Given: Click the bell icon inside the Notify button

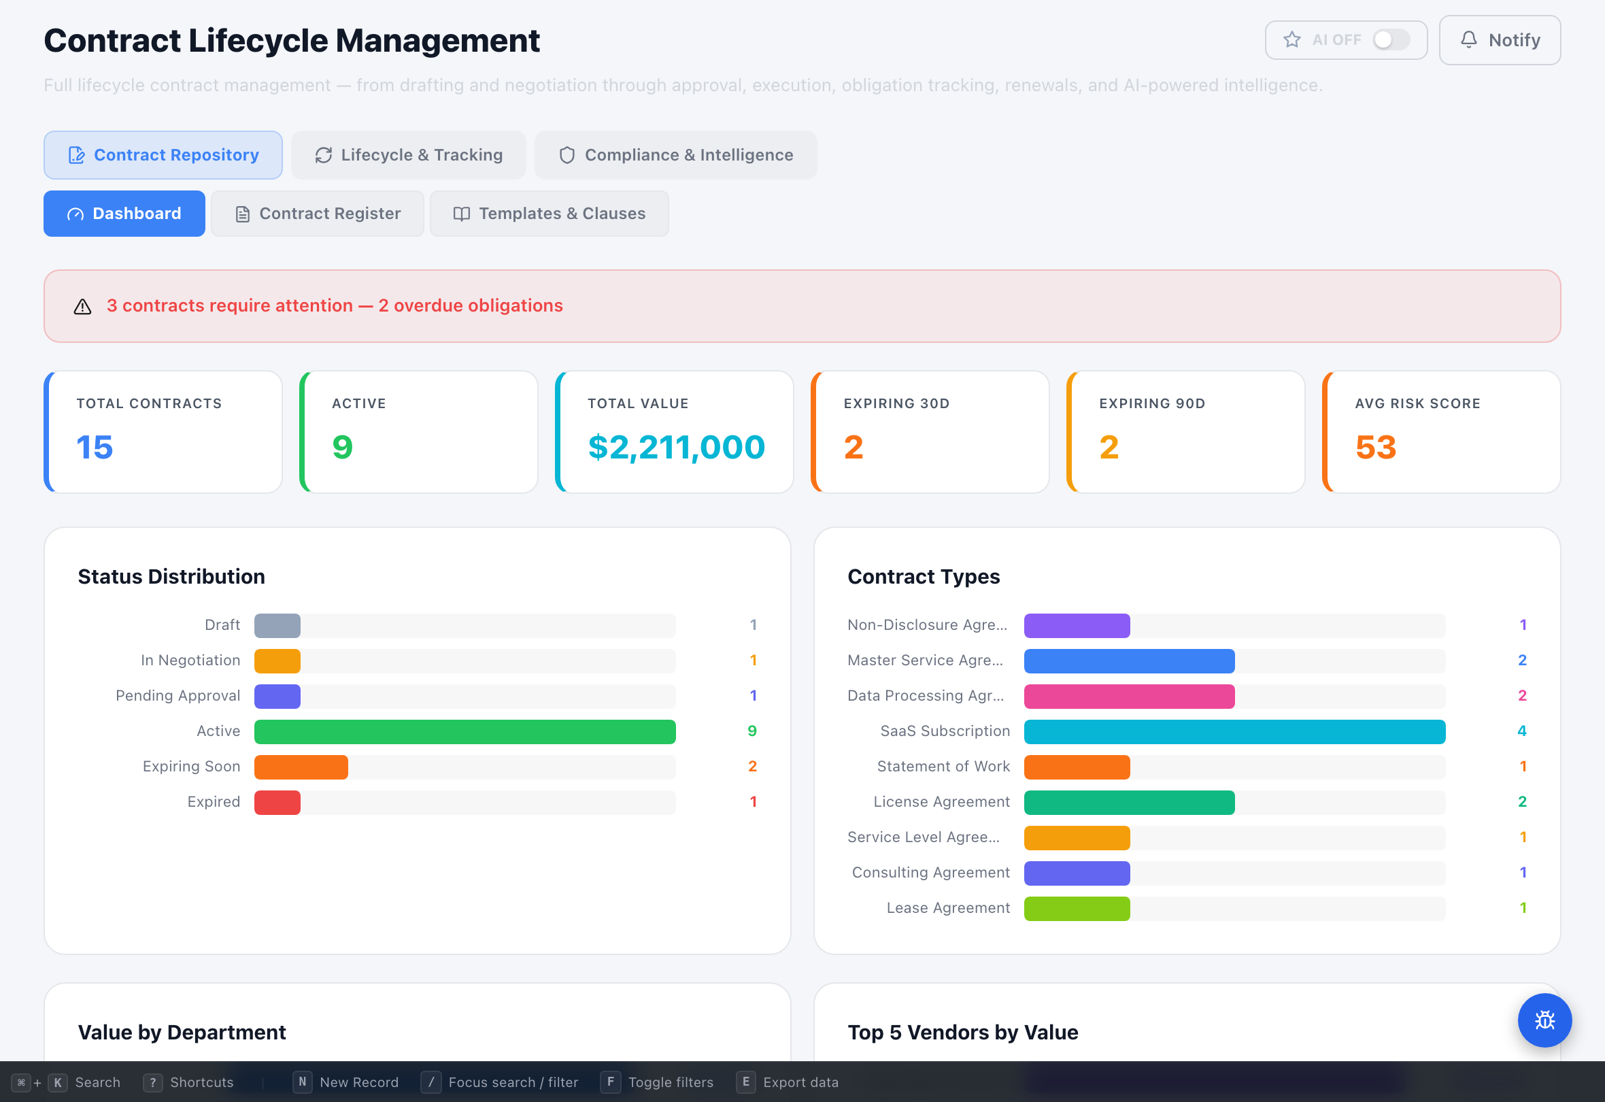Looking at the screenshot, I should pyautogui.click(x=1468, y=40).
